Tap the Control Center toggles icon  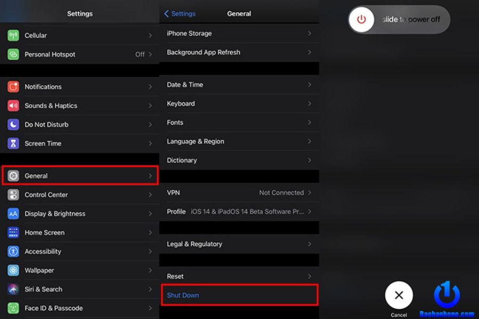(x=13, y=195)
